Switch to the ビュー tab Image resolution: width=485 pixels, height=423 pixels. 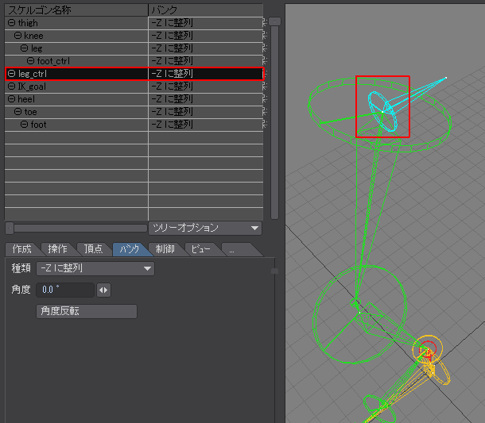pyautogui.click(x=201, y=249)
